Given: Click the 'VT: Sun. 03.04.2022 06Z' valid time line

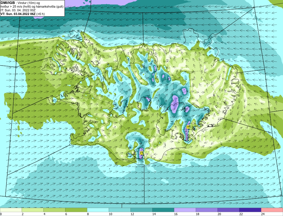Looking at the screenshot, I should pyautogui.click(x=18, y=14).
